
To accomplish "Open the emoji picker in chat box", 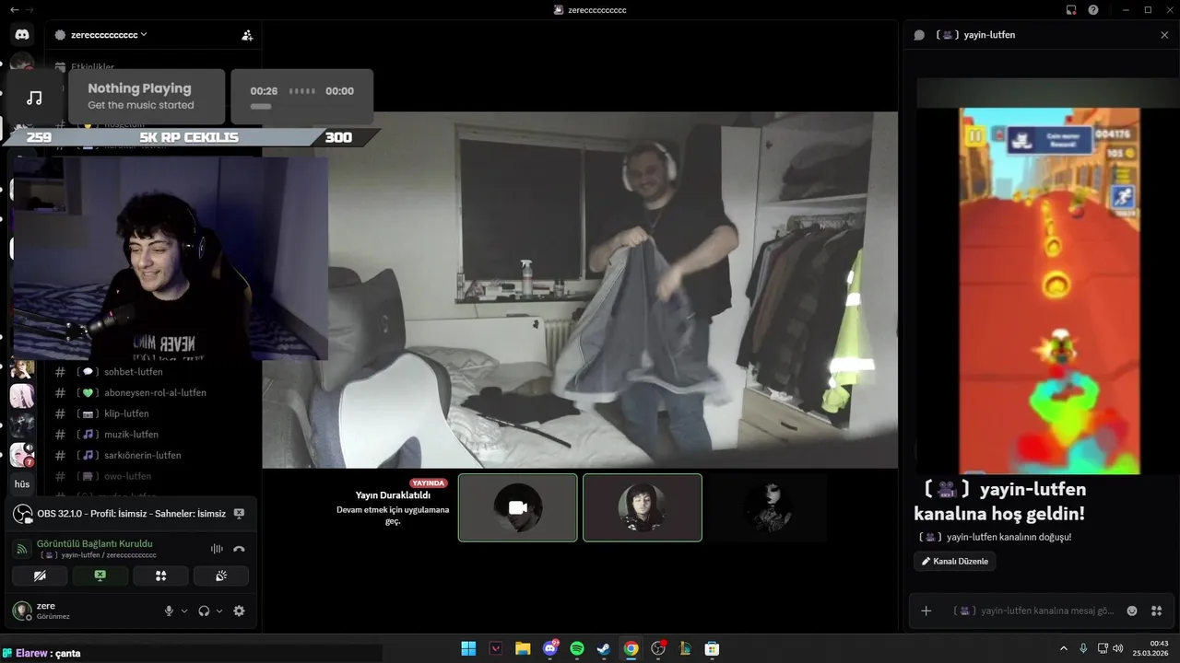I will point(1132,611).
